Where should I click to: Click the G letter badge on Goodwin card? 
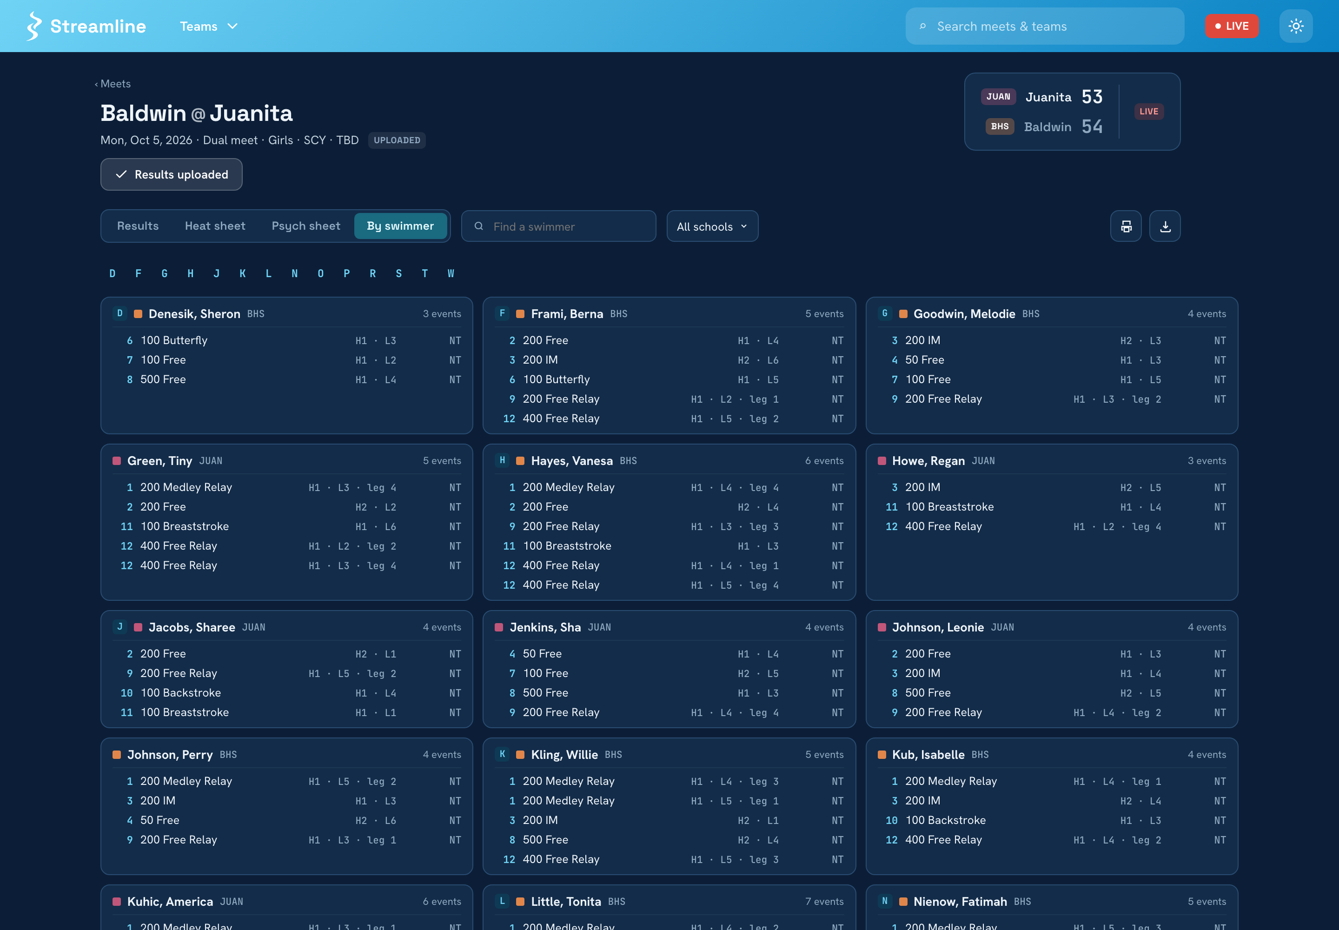click(884, 313)
